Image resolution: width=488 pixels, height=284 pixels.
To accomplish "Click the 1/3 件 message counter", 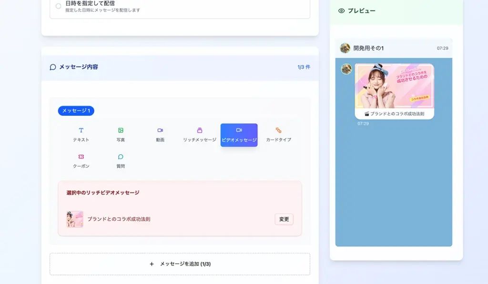I will click(304, 67).
